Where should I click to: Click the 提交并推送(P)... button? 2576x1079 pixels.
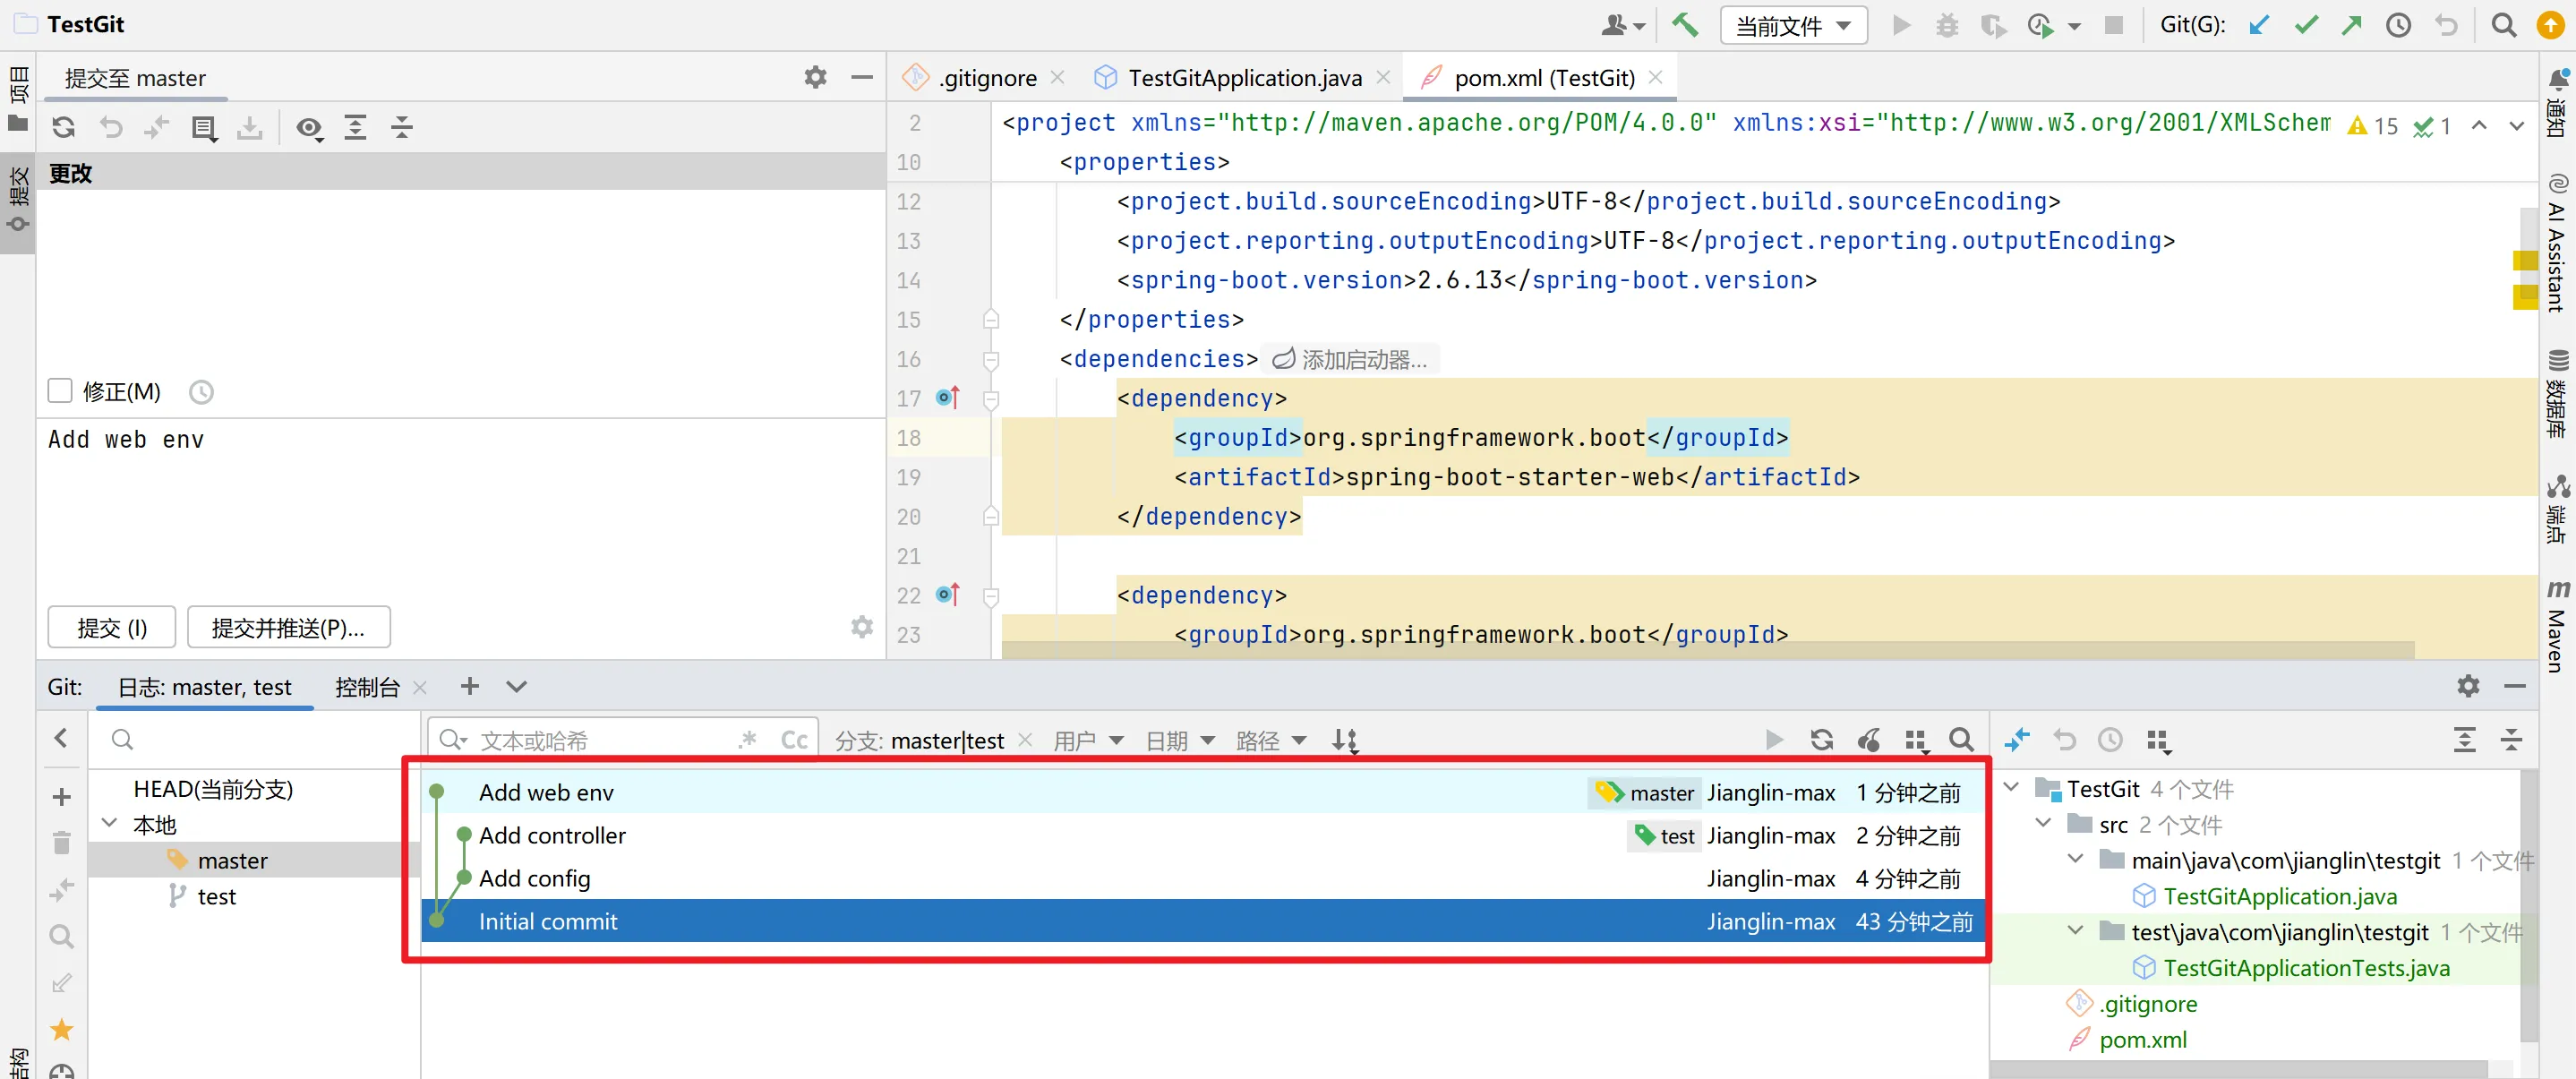click(288, 627)
